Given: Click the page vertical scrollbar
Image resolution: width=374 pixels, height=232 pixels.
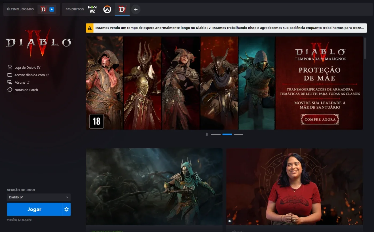Looking at the screenshot, I should pos(365,48).
